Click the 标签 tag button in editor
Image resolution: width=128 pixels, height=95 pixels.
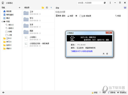click(118, 16)
